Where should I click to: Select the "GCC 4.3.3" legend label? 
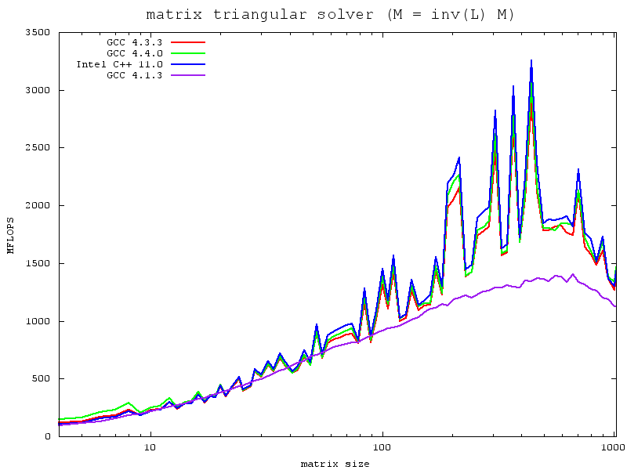click(x=134, y=42)
